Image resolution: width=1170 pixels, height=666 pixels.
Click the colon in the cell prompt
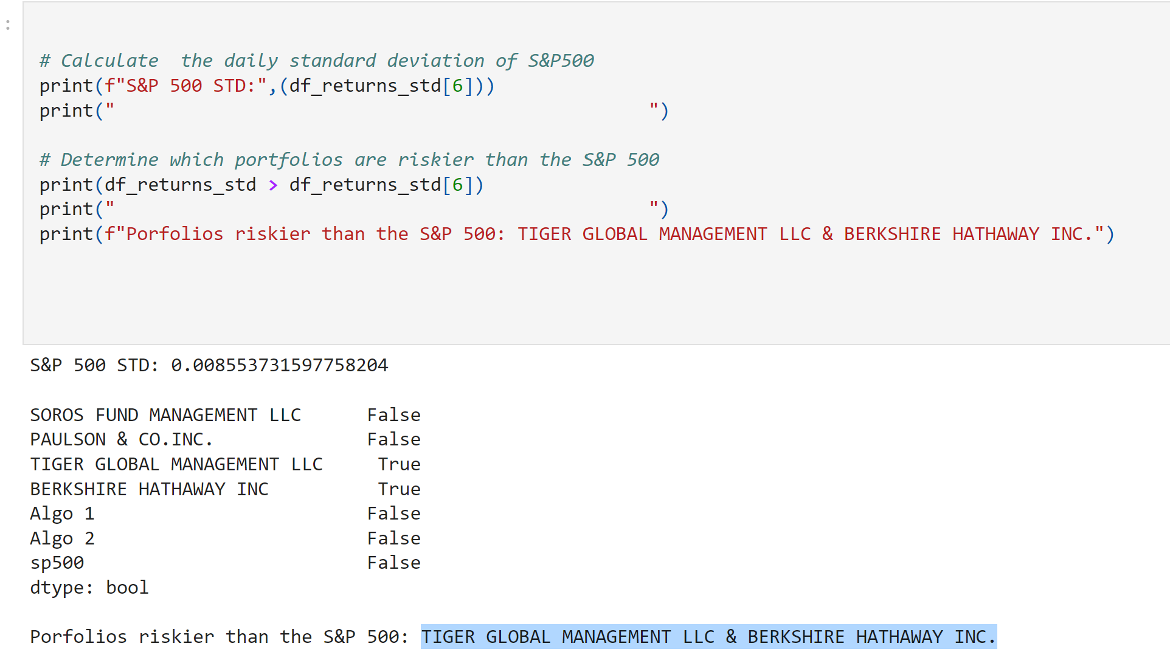point(8,25)
